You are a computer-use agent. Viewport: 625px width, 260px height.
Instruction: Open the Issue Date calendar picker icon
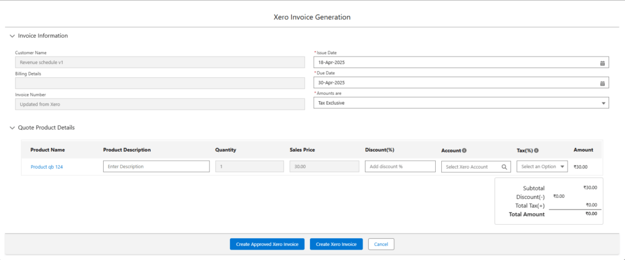click(x=602, y=63)
